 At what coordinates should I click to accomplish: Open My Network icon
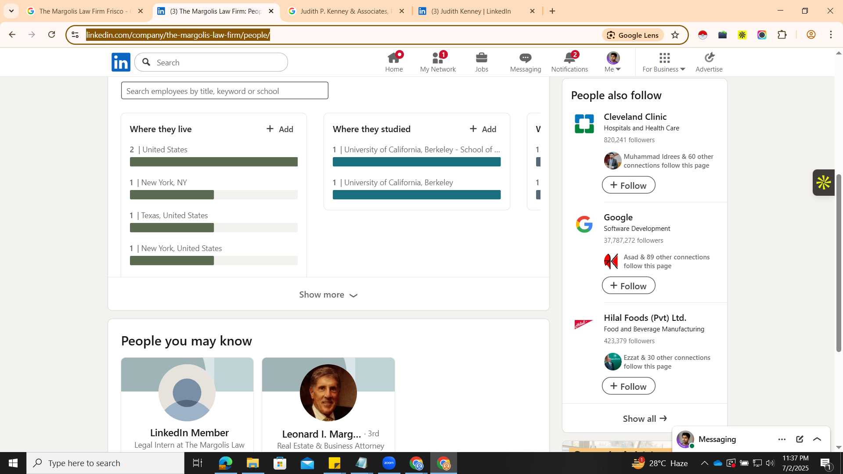(x=438, y=62)
